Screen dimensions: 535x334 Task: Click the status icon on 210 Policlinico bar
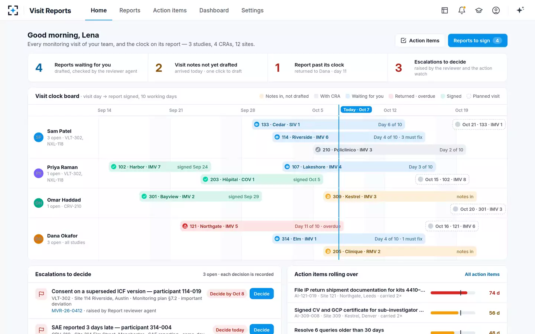pos(318,150)
